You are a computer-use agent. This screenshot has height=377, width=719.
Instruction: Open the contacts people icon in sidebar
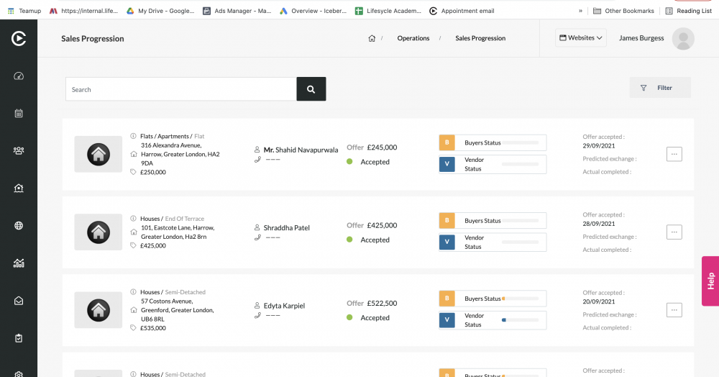coord(19,150)
